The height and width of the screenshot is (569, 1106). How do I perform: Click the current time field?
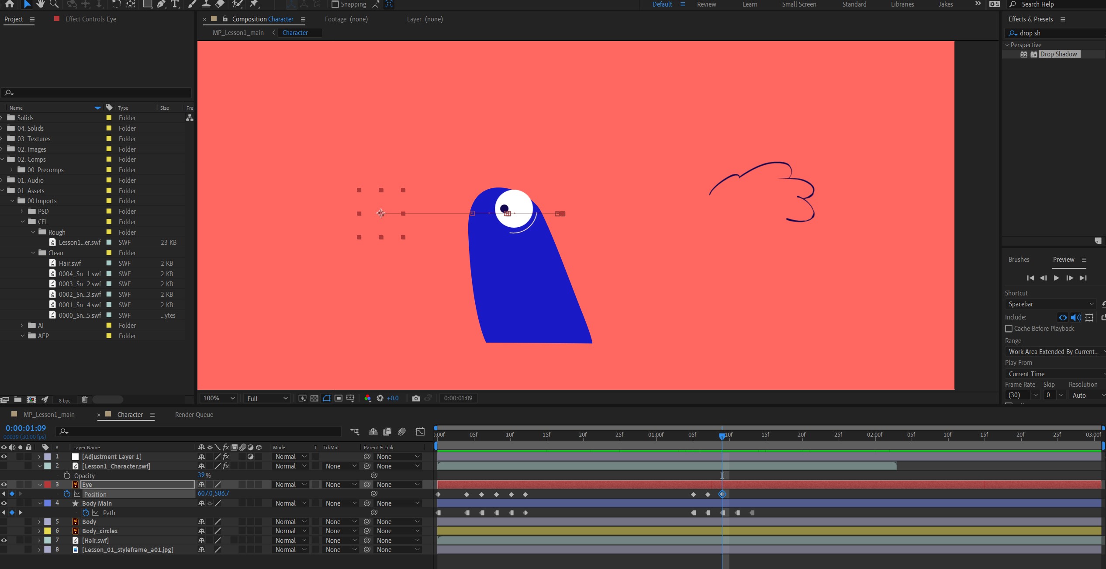(x=25, y=428)
